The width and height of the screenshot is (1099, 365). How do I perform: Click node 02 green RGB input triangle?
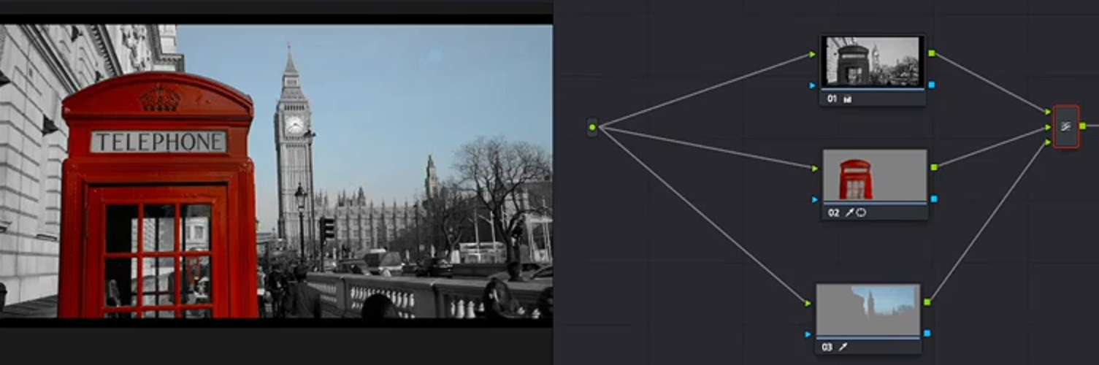(816, 168)
